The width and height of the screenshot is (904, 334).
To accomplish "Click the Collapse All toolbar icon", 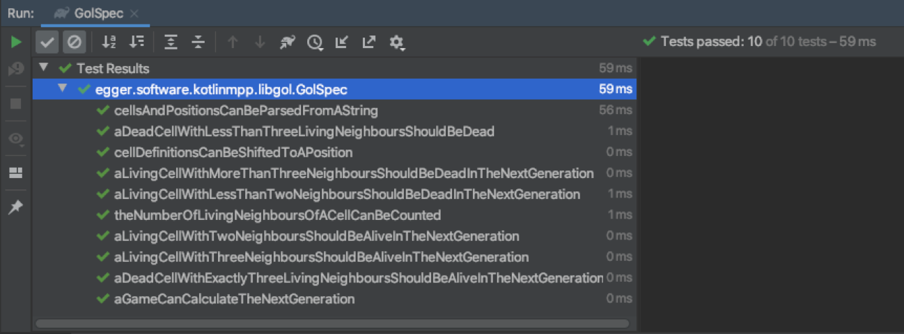I will (x=198, y=42).
